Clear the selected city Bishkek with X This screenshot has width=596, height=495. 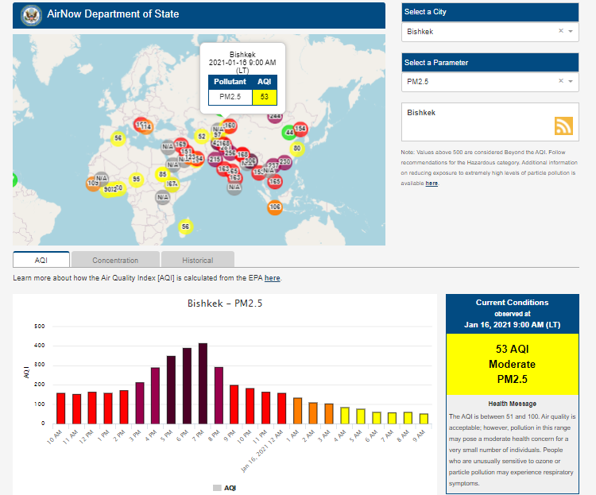[560, 31]
